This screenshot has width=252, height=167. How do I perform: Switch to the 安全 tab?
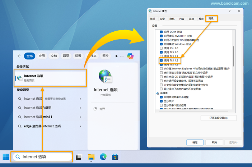pos(162,19)
